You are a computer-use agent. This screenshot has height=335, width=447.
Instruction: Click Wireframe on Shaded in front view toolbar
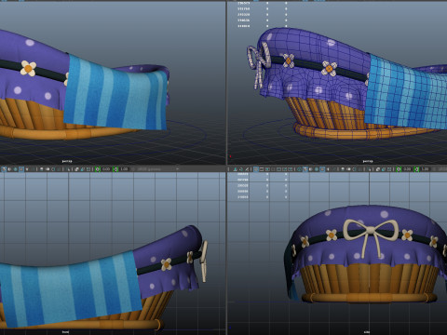(15, 169)
